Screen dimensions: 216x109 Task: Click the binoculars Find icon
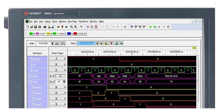pyautogui.click(x=45, y=27)
